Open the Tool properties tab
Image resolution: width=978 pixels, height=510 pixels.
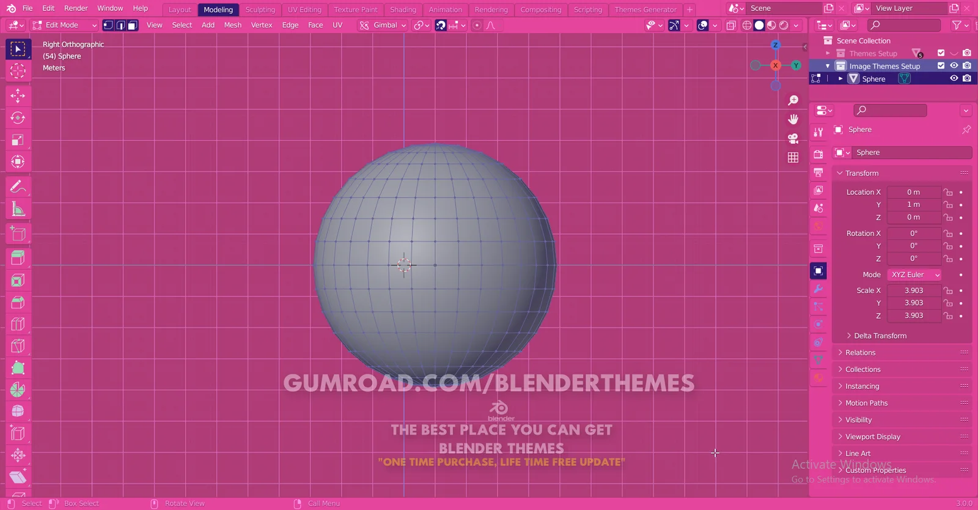pos(818,132)
